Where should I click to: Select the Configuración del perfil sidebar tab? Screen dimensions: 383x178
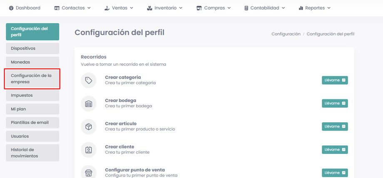tap(32, 32)
